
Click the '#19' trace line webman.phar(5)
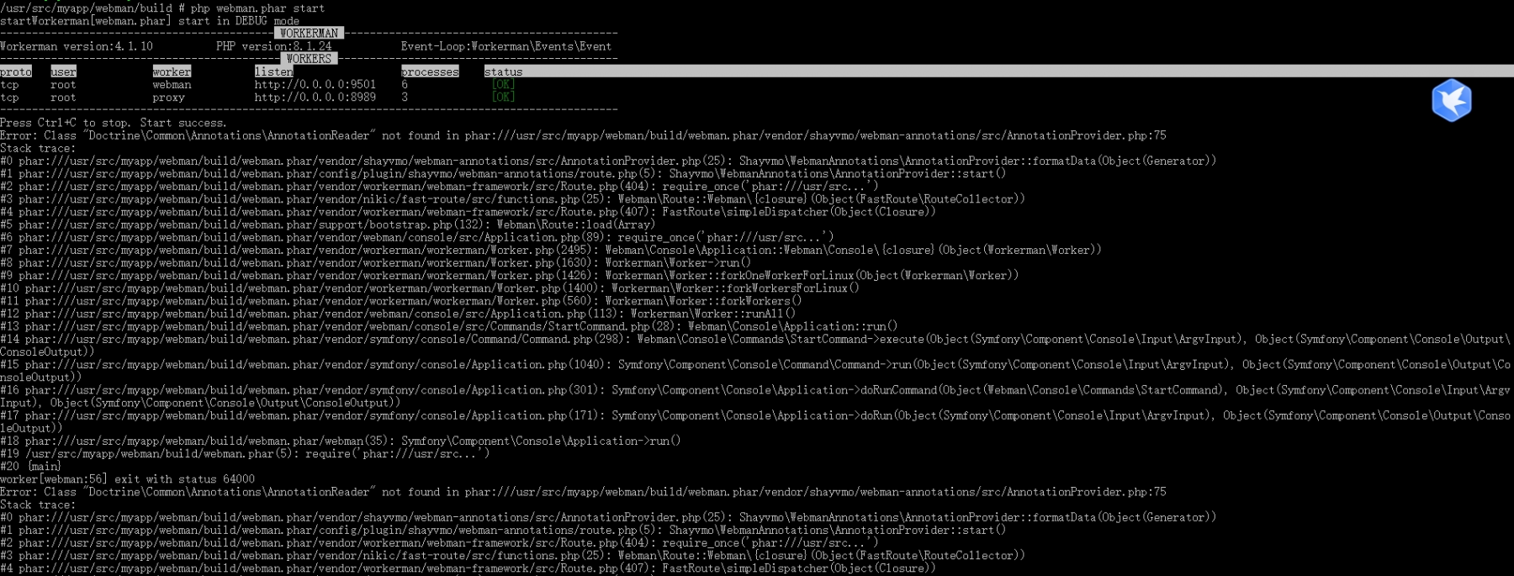245,453
